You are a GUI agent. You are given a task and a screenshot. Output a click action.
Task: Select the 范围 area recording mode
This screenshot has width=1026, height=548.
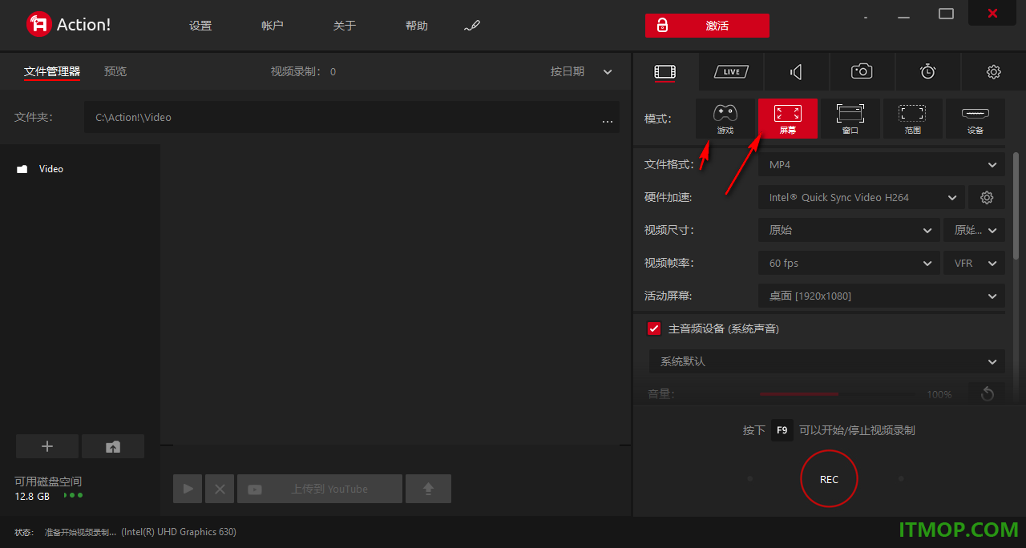point(913,119)
